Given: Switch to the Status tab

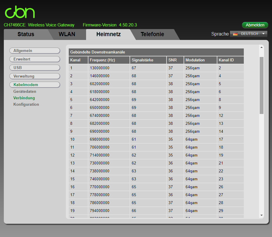Looking at the screenshot, I should pos(26,34).
